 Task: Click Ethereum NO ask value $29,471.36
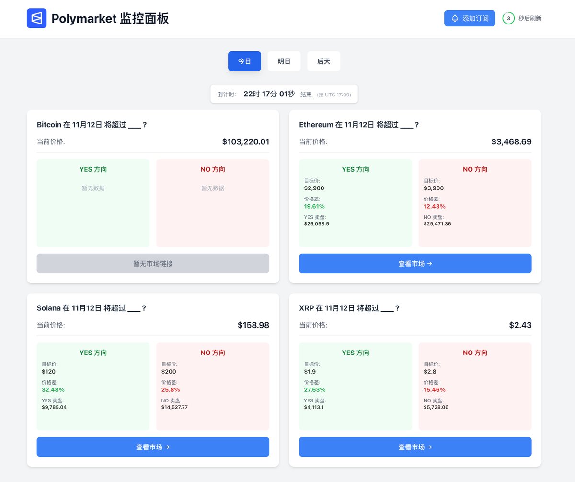pos(437,224)
